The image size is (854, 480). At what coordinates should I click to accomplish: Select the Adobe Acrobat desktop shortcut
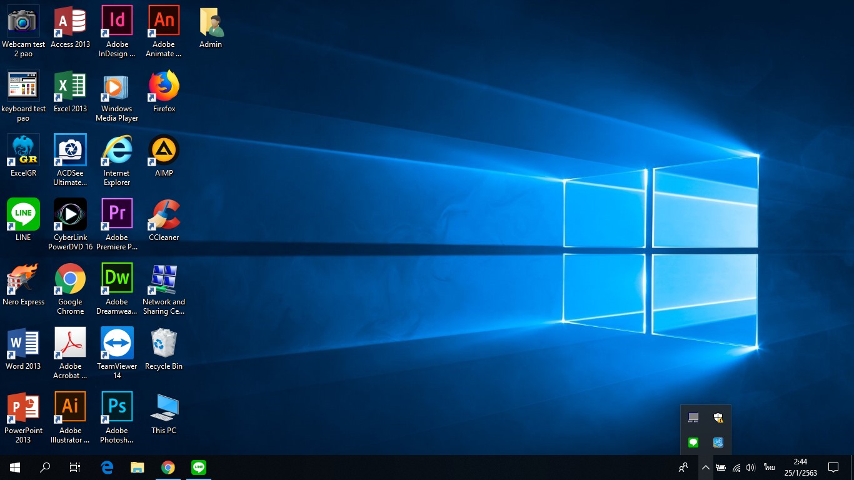coord(70,354)
